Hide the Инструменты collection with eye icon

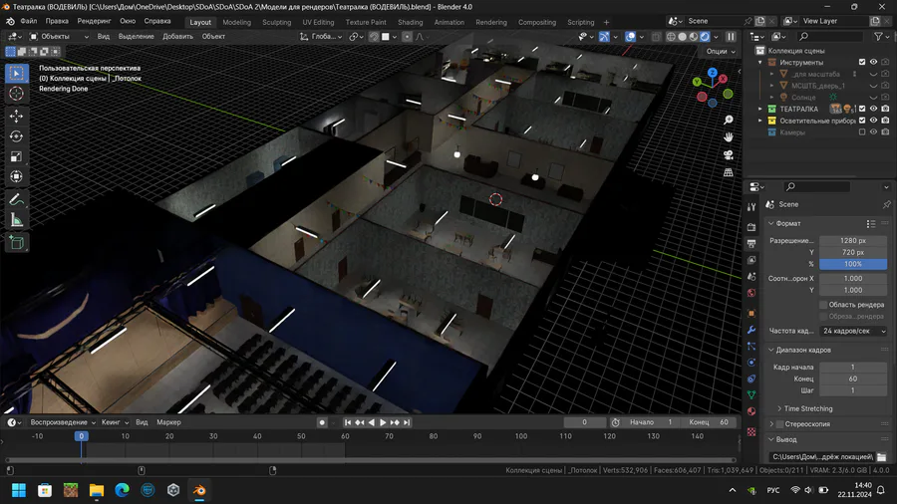874,63
